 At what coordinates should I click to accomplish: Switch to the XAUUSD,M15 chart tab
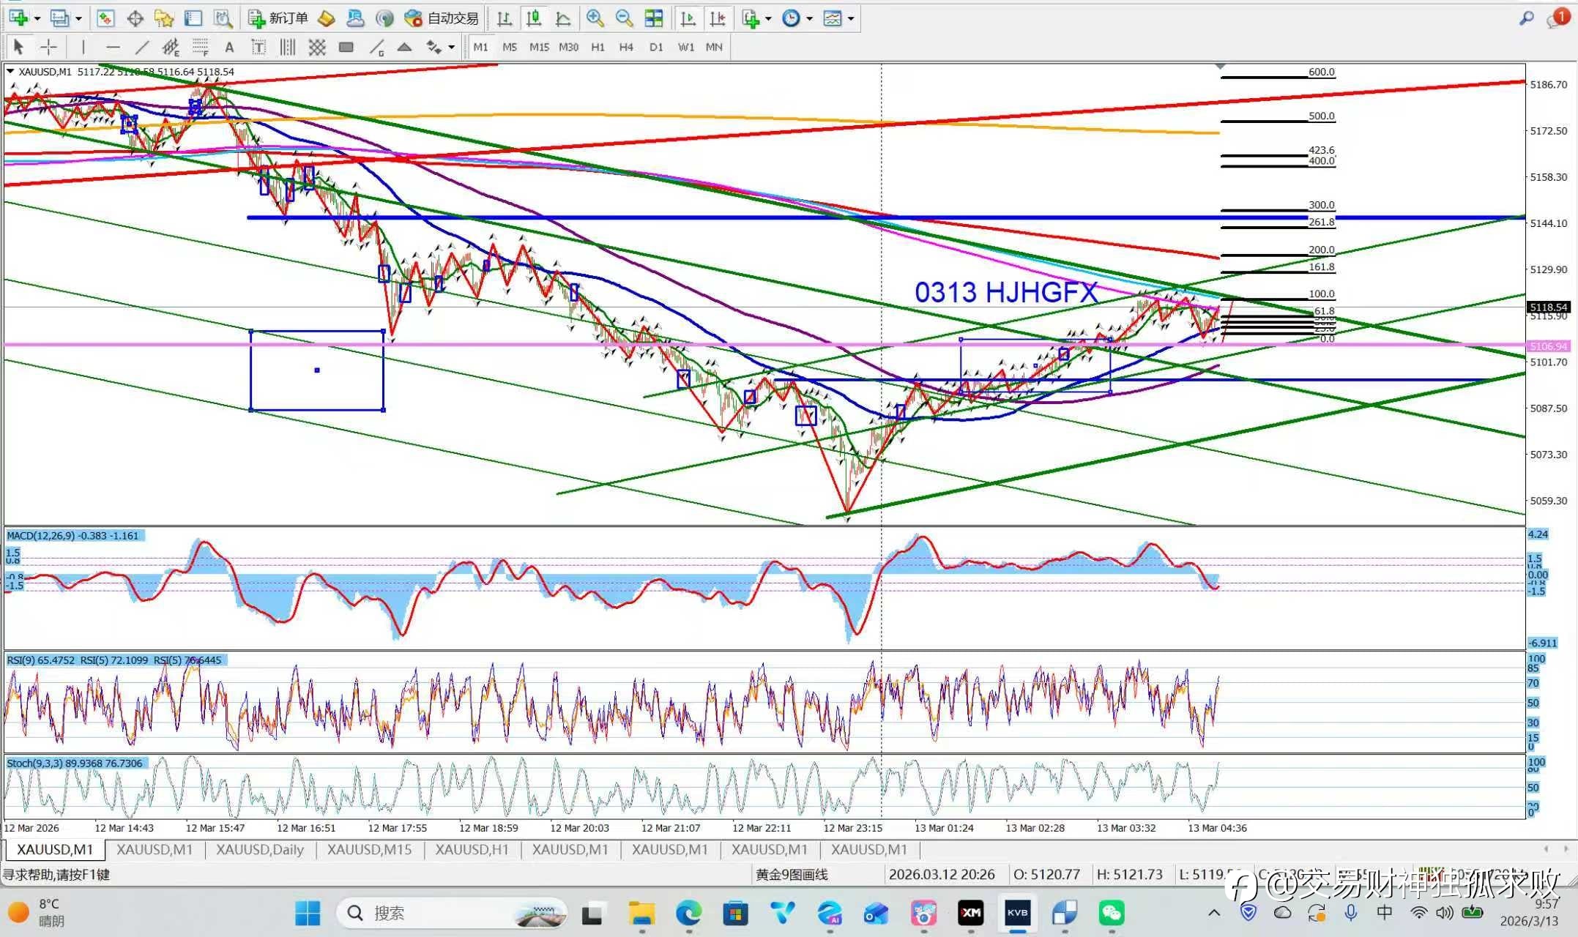click(369, 850)
